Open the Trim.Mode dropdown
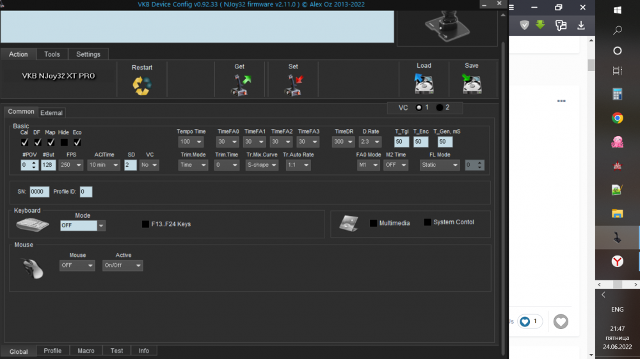This screenshot has height=359, width=640. coord(193,165)
